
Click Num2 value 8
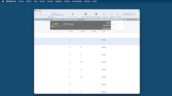(81, 47)
